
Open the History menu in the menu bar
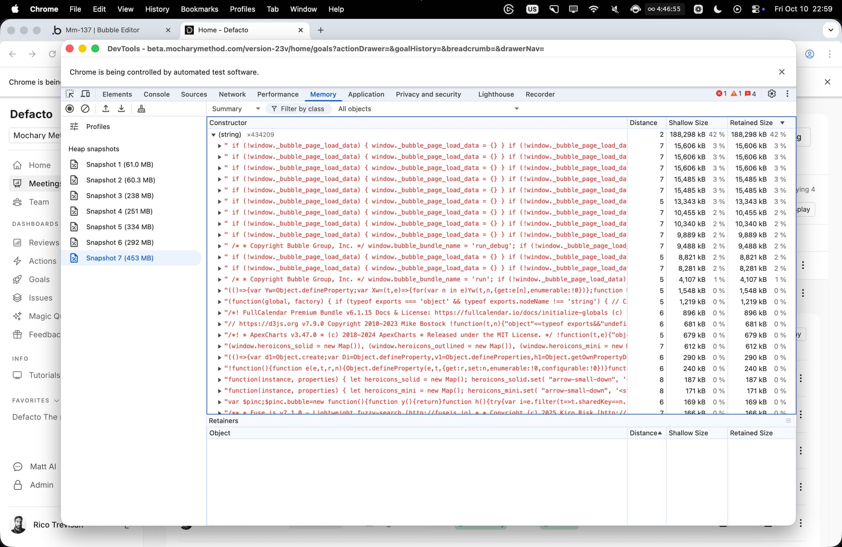(x=157, y=9)
